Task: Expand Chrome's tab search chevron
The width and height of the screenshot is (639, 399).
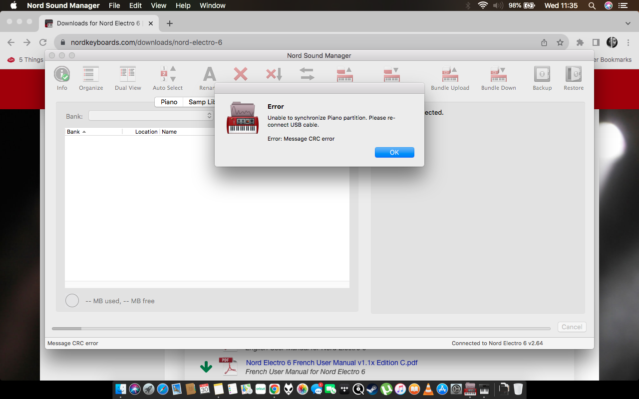Action: tap(628, 23)
